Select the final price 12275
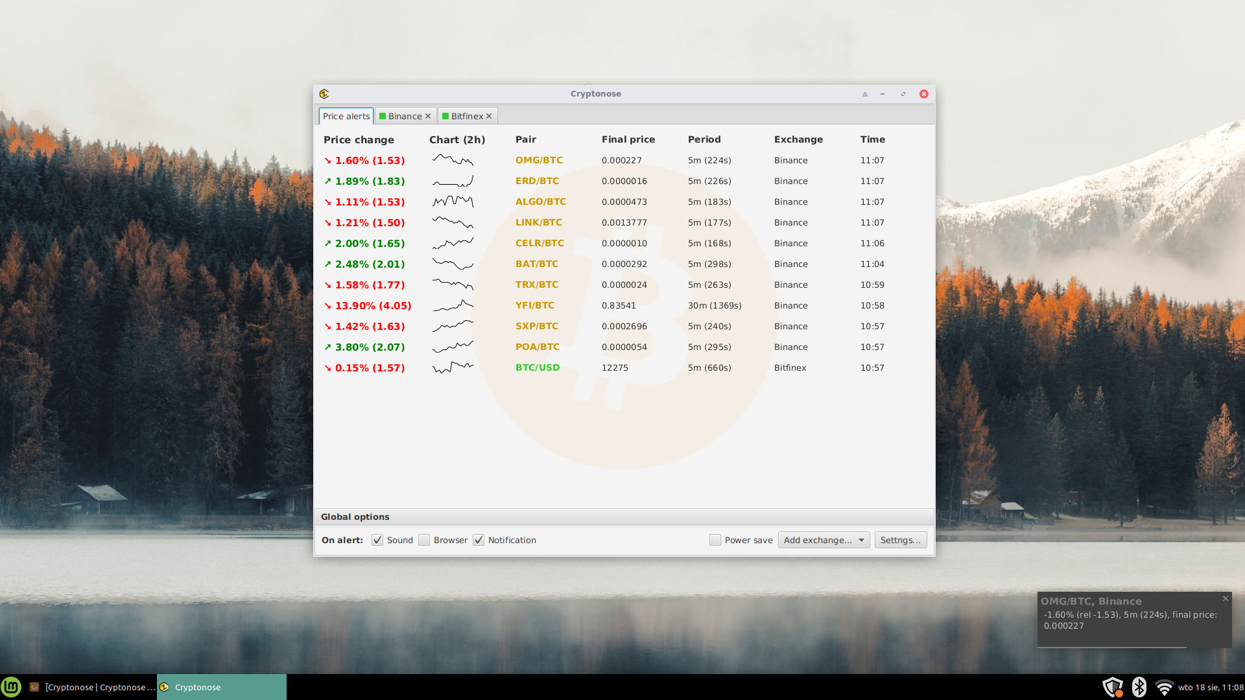The image size is (1245, 700). 615,367
